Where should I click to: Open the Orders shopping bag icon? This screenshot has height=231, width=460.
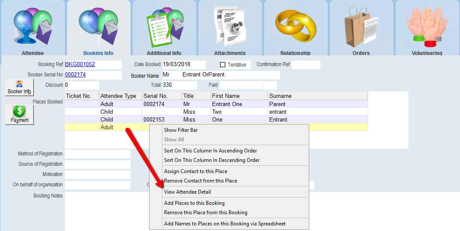[x=361, y=27]
